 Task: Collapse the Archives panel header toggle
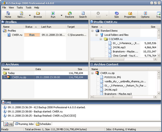(x=3, y=64)
